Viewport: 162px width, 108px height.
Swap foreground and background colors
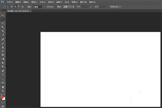(4, 94)
